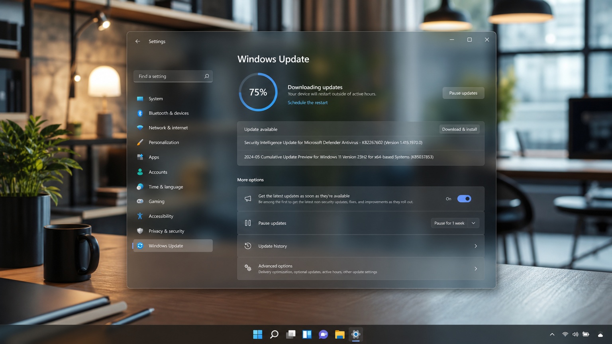Maximize the Settings window
Viewport: 612px width, 344px height.
coord(469,40)
